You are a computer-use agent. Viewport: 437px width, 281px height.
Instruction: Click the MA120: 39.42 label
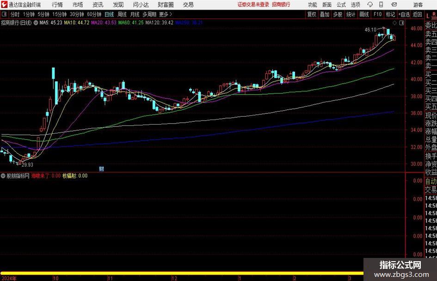click(159, 23)
